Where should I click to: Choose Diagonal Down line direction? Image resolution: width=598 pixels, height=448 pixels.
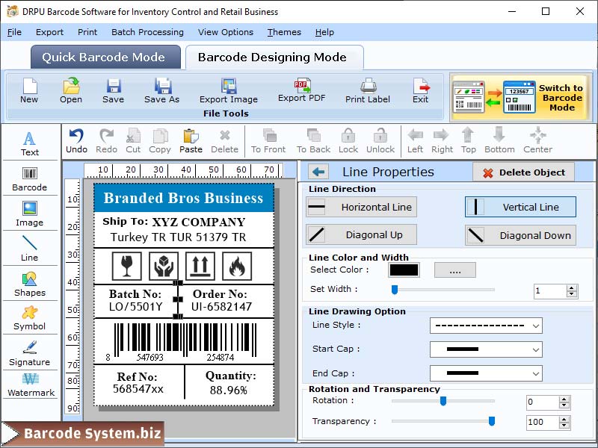point(520,235)
